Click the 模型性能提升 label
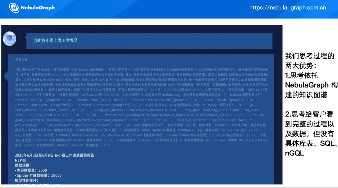338x188 pixels. (x=27, y=180)
